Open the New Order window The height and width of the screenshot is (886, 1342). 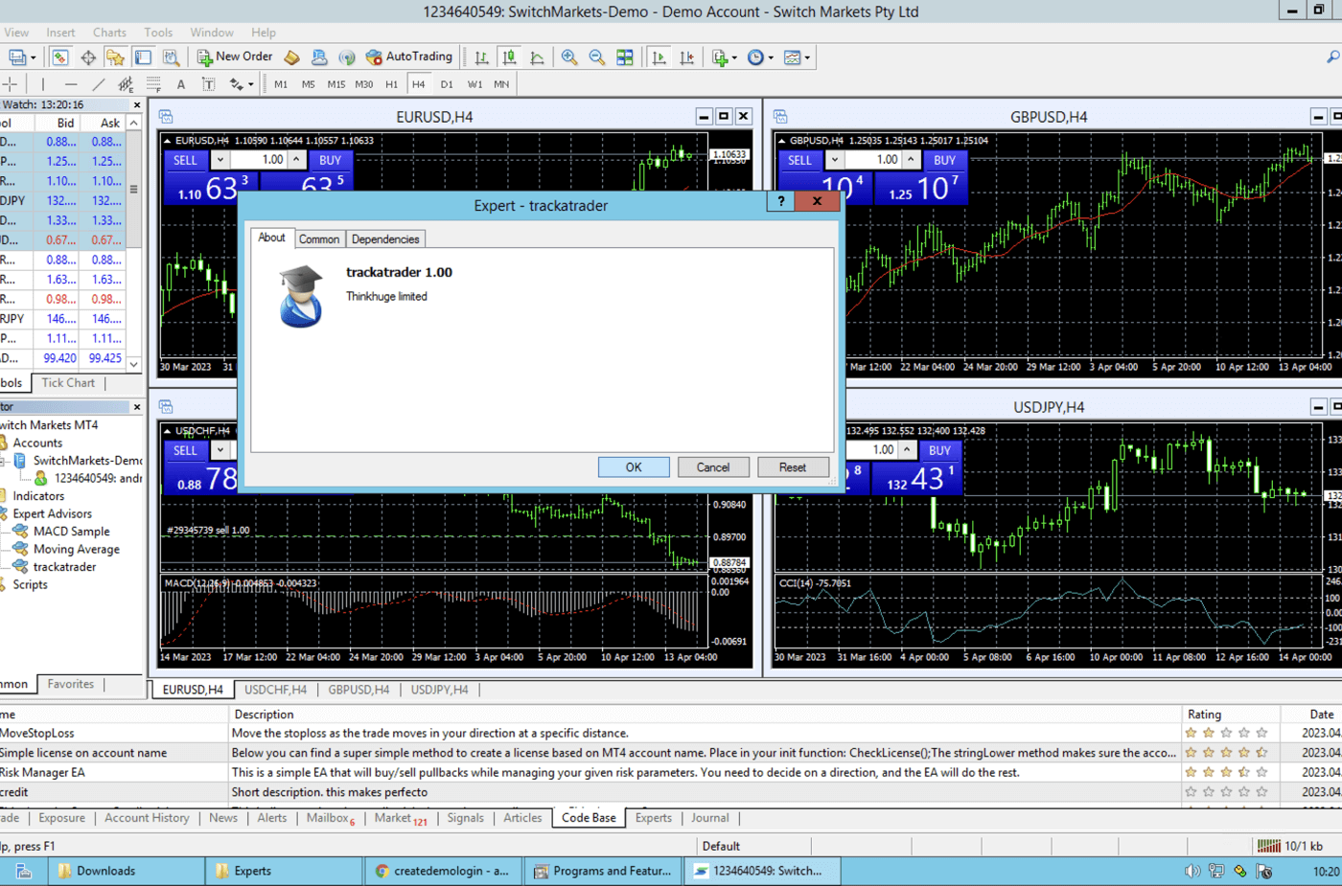235,57
